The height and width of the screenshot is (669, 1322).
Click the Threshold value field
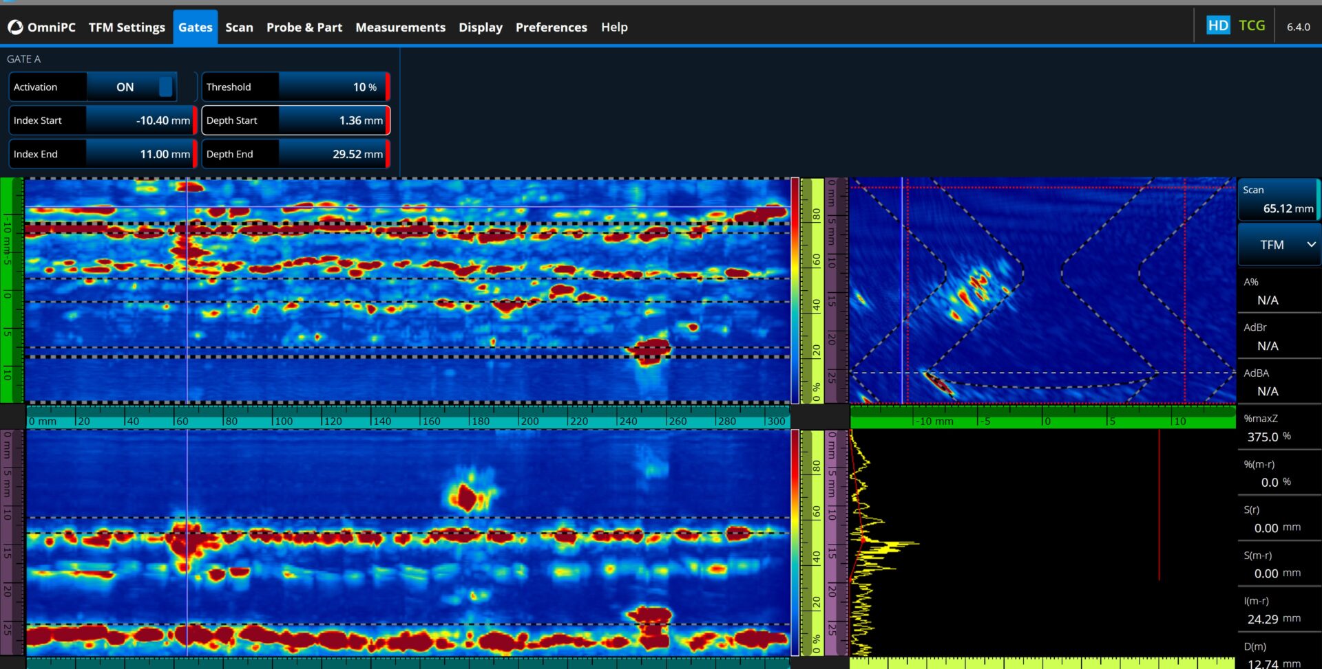click(332, 87)
